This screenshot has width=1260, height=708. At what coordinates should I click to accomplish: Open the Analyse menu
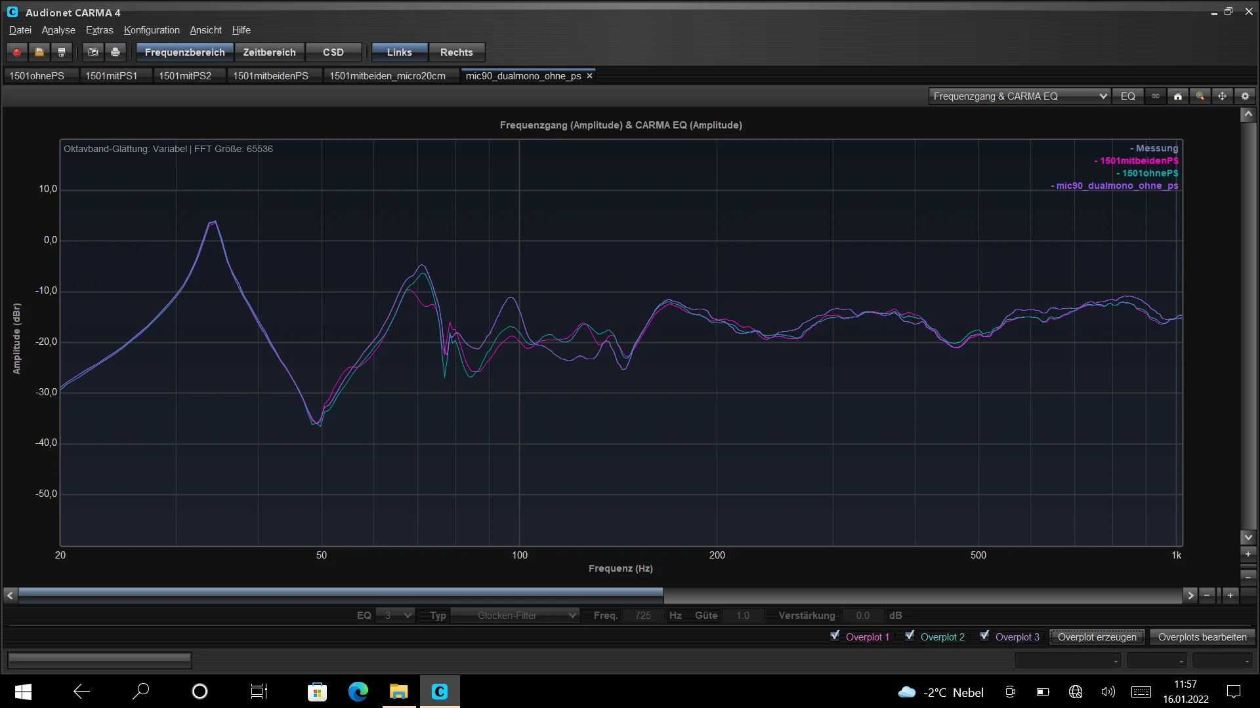point(58,30)
